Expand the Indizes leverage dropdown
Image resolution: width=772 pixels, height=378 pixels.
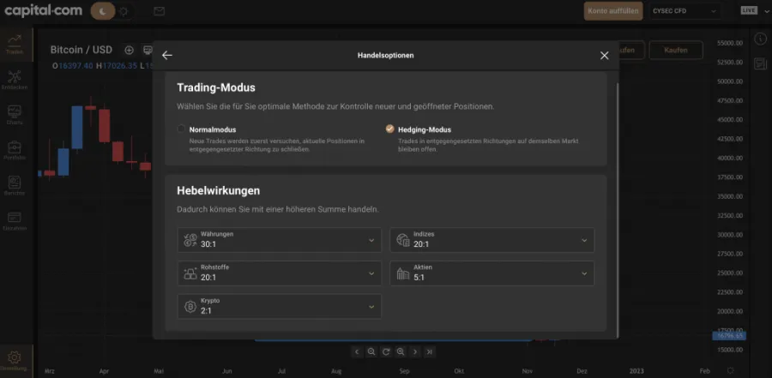point(492,240)
